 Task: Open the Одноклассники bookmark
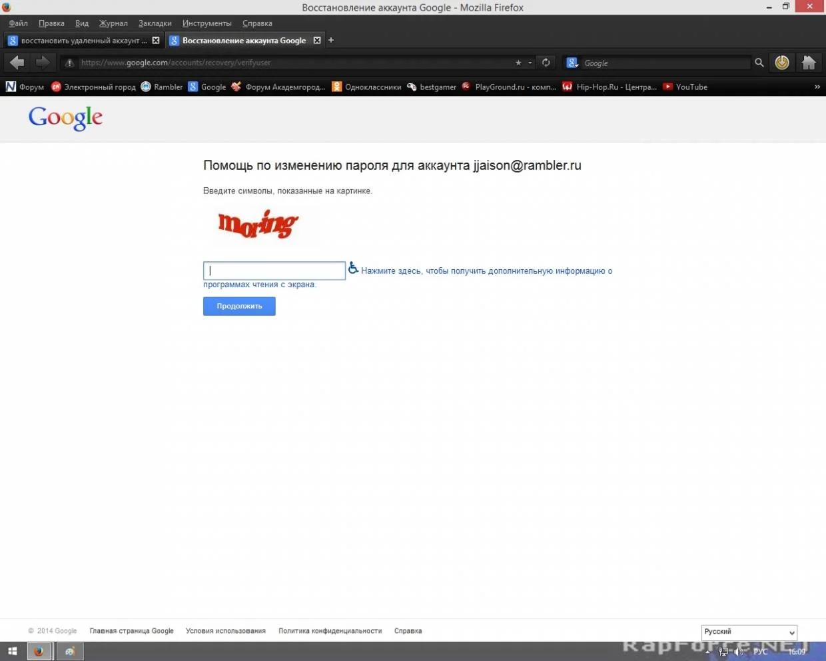click(367, 87)
